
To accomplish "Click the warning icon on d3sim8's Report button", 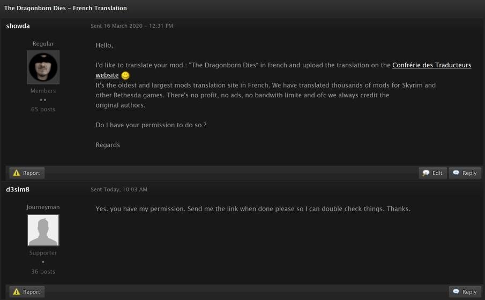I will click(x=17, y=292).
